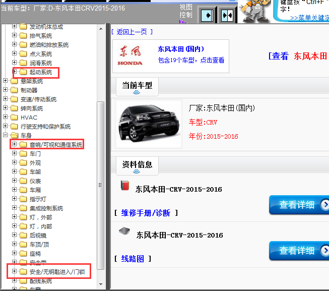Select the 车架 tree item

[x=35, y=172]
